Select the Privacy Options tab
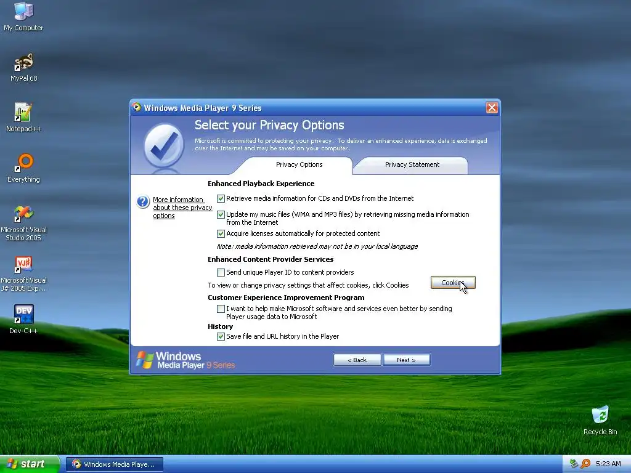The image size is (631, 473). point(299,165)
